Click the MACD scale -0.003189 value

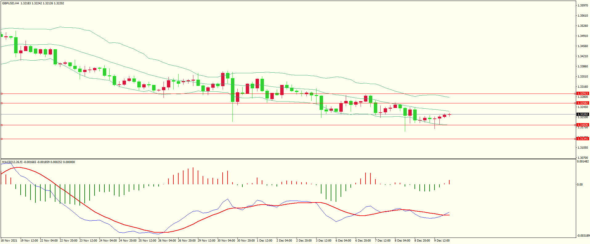583,236
